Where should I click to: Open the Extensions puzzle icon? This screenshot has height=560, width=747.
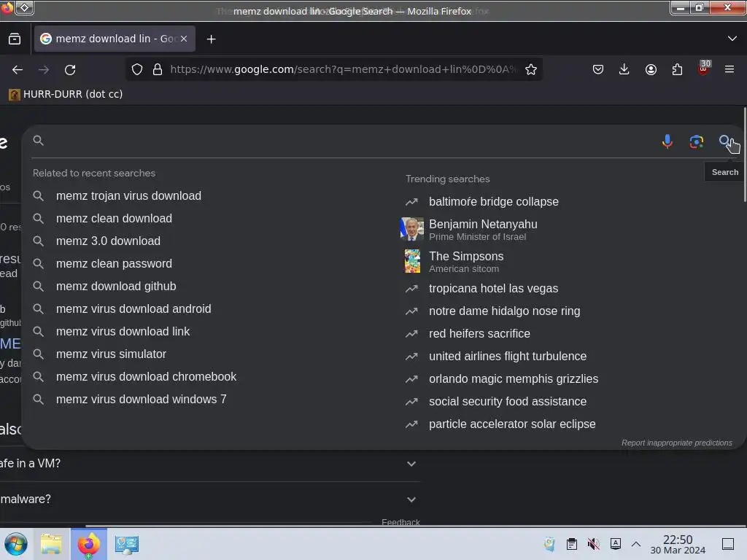pyautogui.click(x=677, y=69)
